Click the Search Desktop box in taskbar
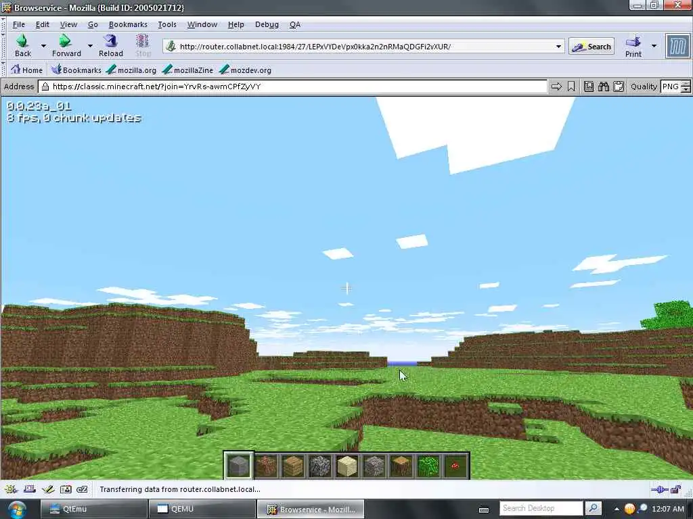Viewport: 693px width, 519px height. click(541, 508)
